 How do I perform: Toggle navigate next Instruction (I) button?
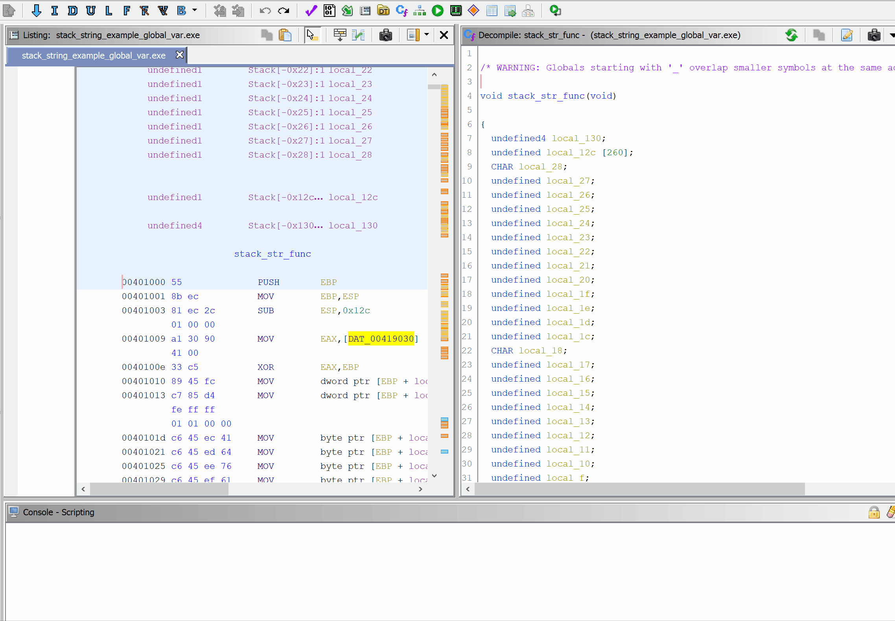(x=54, y=11)
